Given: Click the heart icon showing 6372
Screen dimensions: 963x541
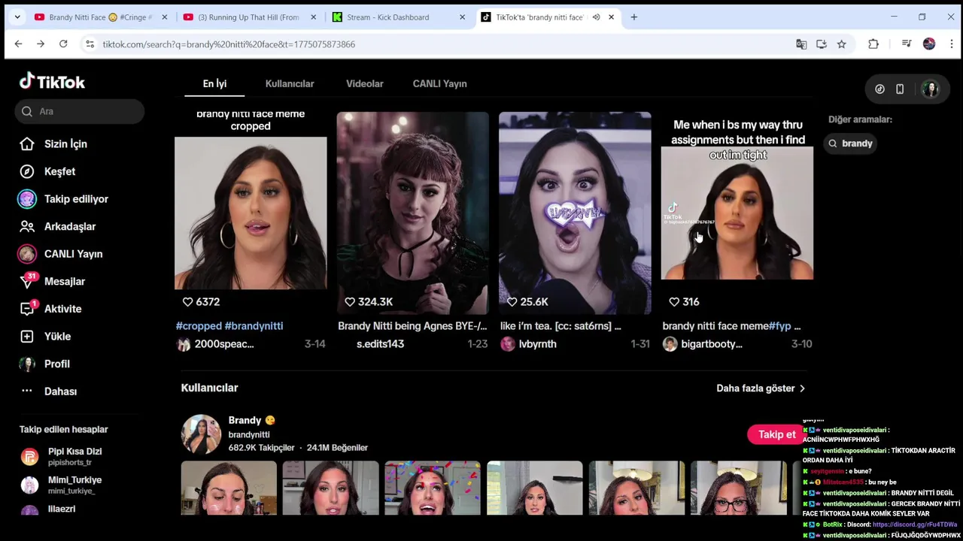Looking at the screenshot, I should [x=188, y=301].
